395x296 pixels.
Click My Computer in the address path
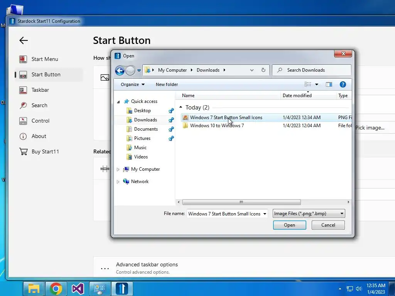point(172,70)
